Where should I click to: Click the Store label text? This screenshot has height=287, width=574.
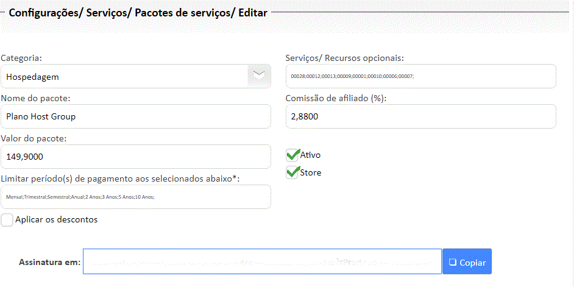point(311,172)
